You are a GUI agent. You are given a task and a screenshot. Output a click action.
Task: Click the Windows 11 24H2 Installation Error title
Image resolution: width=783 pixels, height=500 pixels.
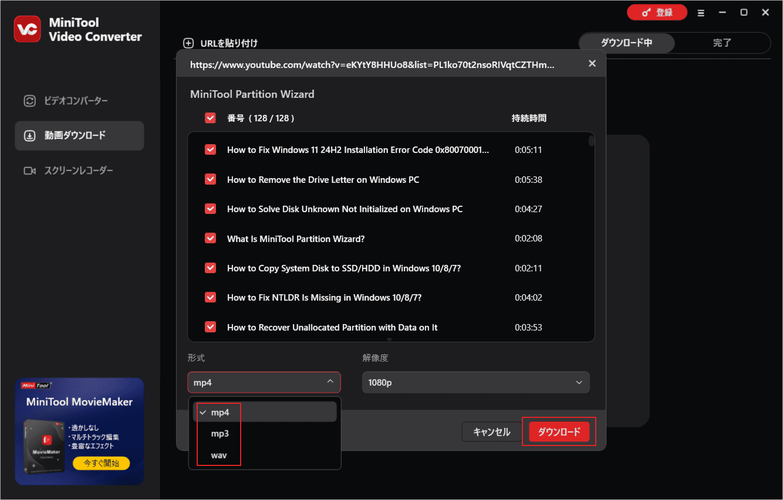click(x=358, y=149)
